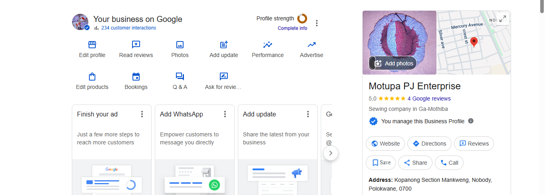Viewport: 545px width, 195px height.
Task: Save the business with Save button
Action: click(x=381, y=163)
